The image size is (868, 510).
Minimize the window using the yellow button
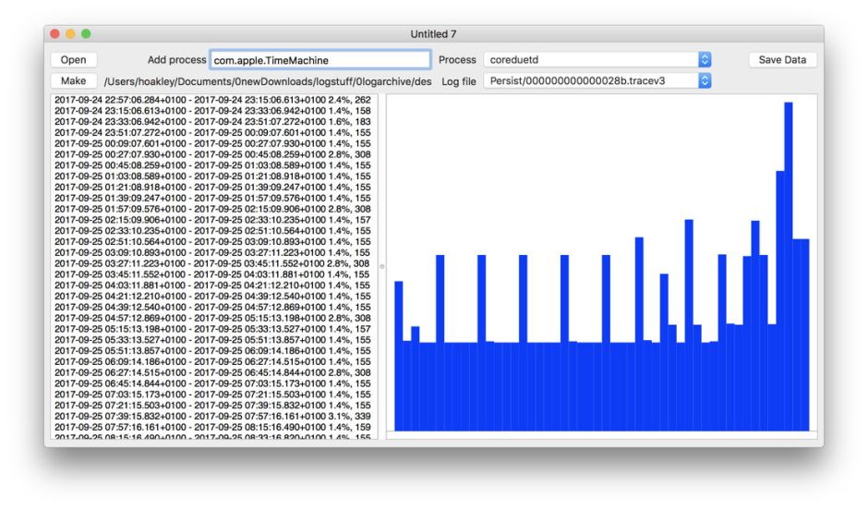tap(70, 34)
